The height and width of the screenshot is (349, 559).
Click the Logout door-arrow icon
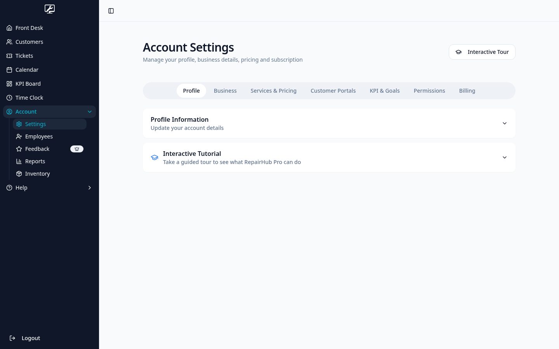click(12, 338)
